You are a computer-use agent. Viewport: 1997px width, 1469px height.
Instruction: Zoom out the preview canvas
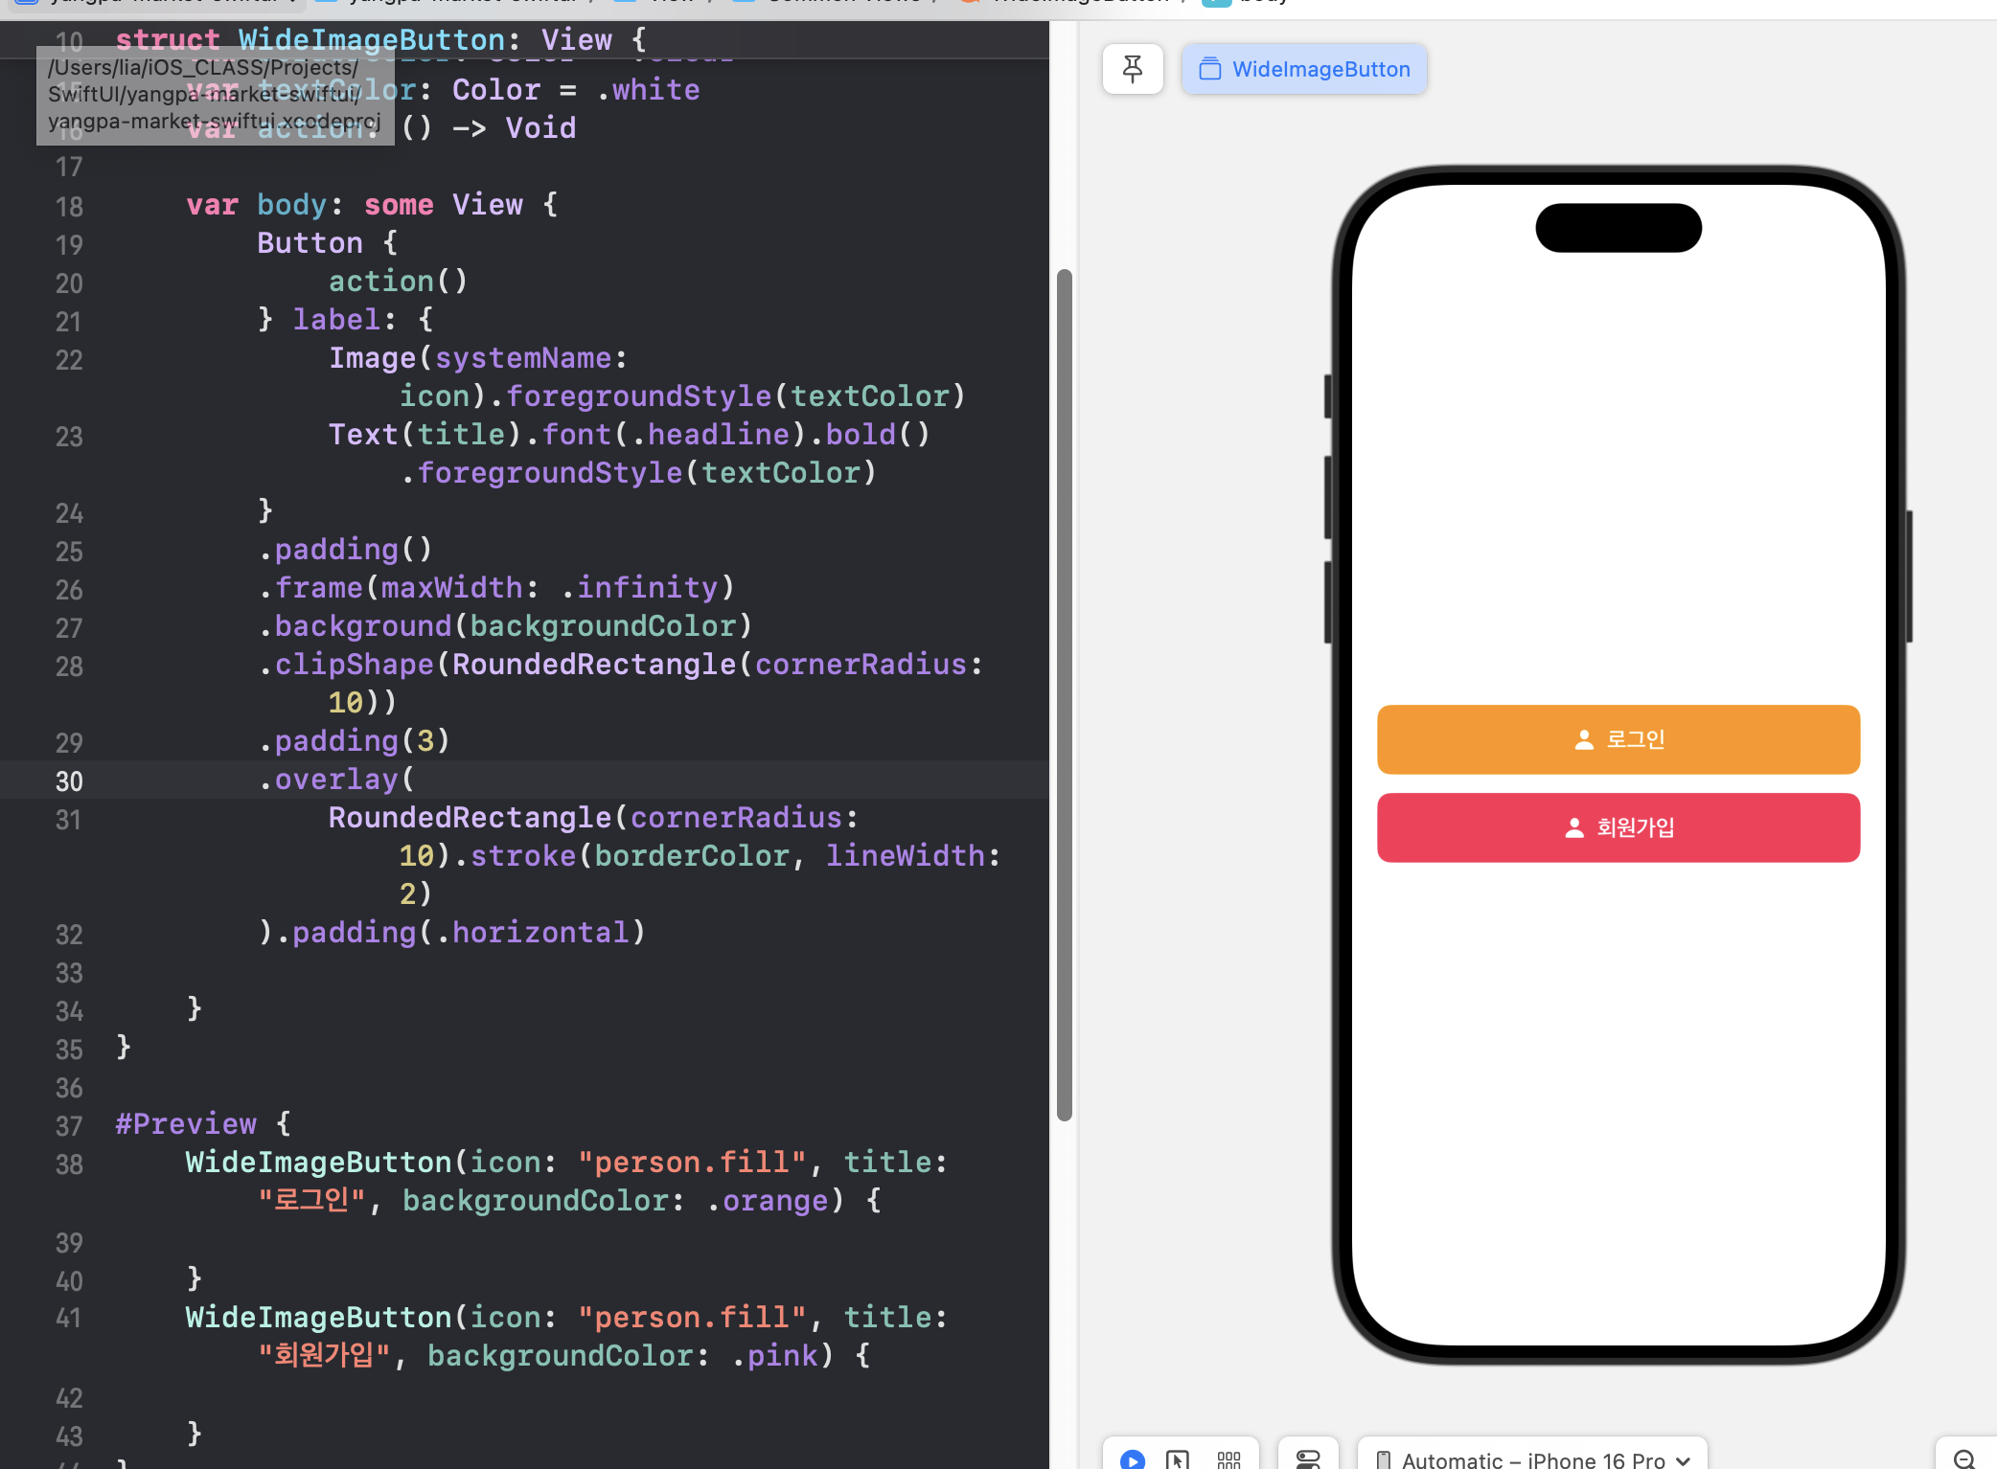(1963, 1458)
